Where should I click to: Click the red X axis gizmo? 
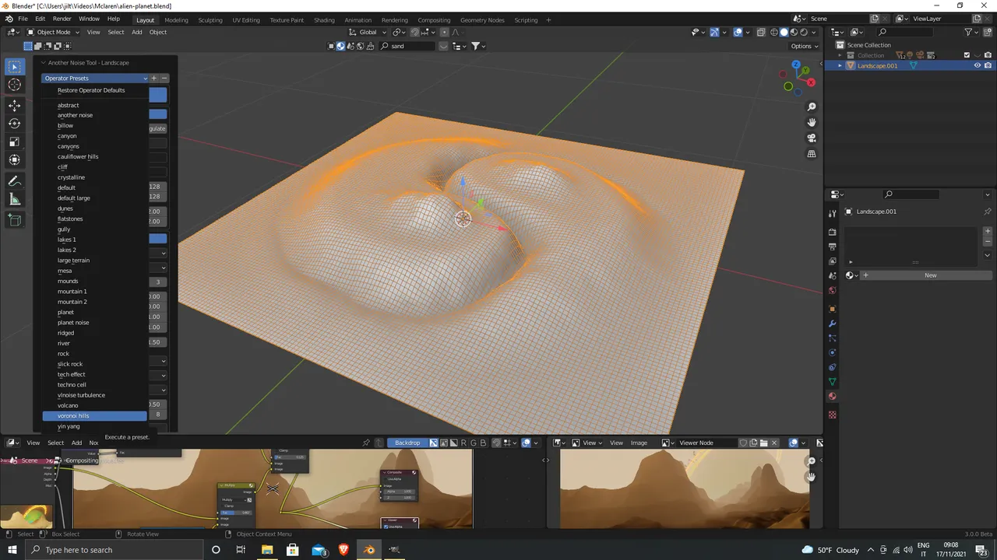click(x=812, y=82)
